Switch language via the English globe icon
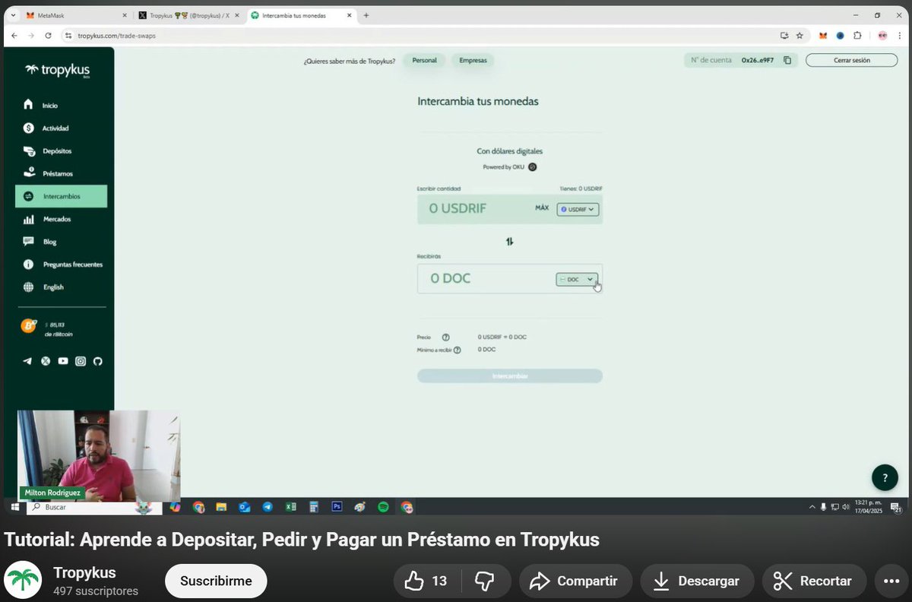This screenshot has height=602, width=912. point(28,287)
